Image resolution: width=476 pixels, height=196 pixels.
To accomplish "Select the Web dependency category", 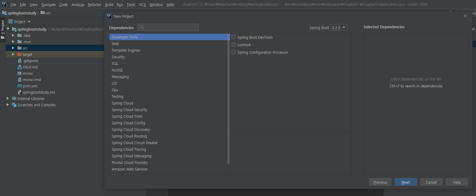I will [x=168, y=44].
